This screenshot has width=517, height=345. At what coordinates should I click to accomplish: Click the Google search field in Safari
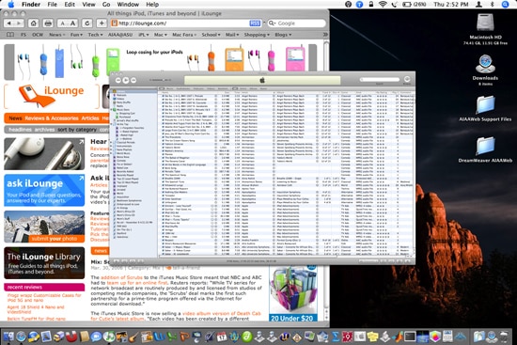tap(296, 24)
